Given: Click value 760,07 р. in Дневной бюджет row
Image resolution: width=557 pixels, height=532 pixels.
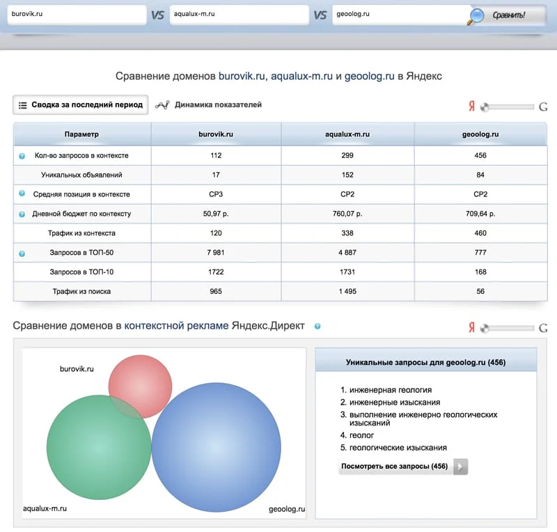Looking at the screenshot, I should [x=347, y=214].
